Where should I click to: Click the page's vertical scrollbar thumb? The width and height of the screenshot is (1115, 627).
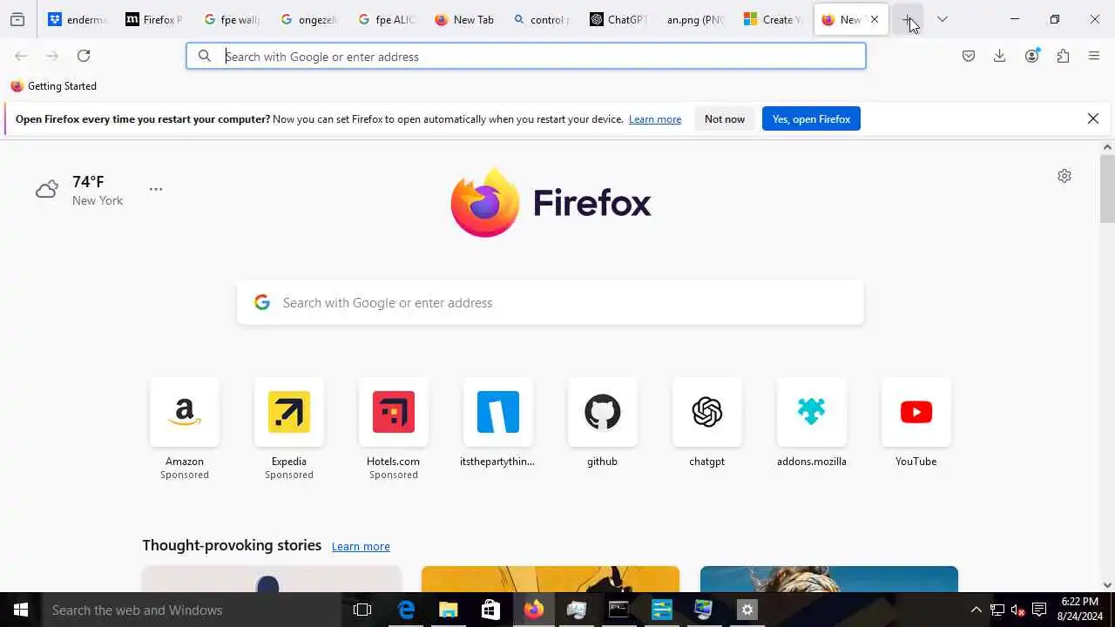click(x=1107, y=189)
